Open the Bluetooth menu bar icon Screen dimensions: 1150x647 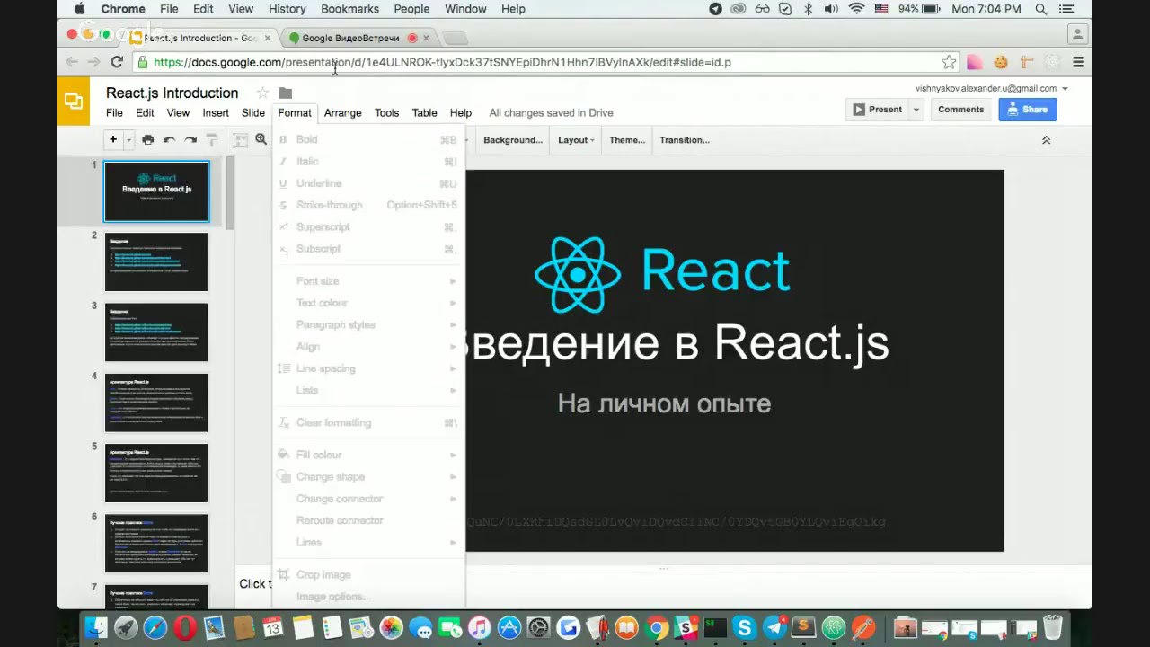pyautogui.click(x=808, y=9)
